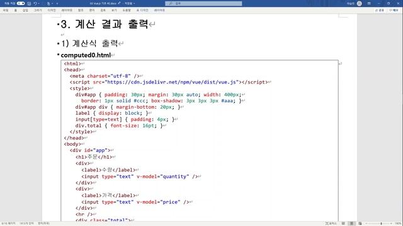Click the search box in title bar
The image size is (403, 226).
point(203,3)
